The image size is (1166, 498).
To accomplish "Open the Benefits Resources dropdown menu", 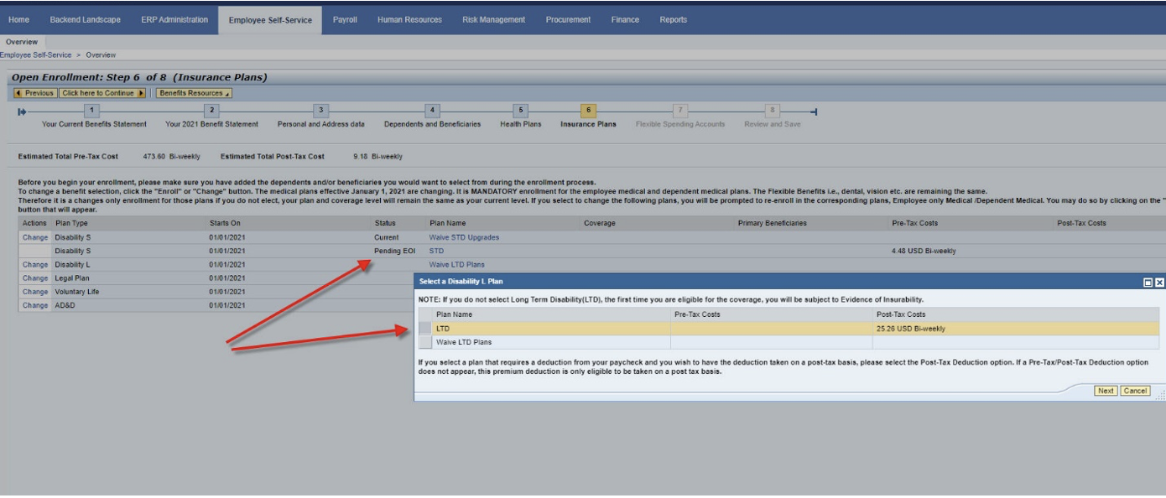I will click(x=194, y=93).
